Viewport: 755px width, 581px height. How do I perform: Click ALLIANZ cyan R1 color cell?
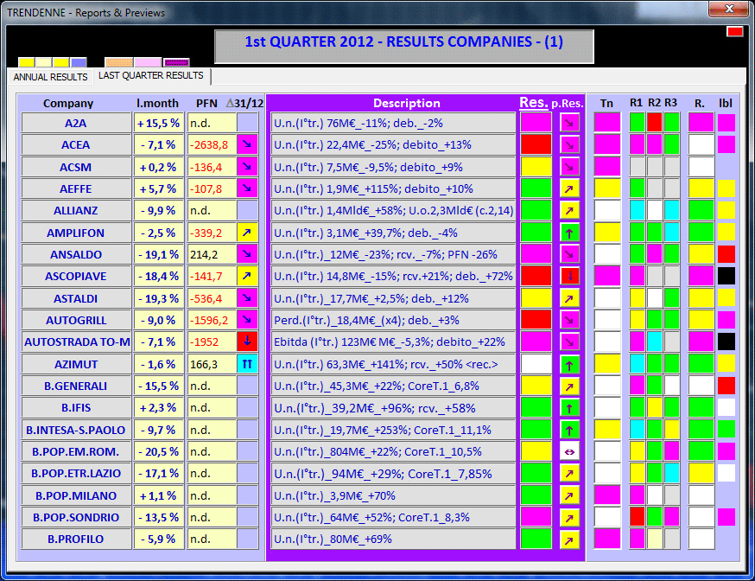[x=637, y=211]
